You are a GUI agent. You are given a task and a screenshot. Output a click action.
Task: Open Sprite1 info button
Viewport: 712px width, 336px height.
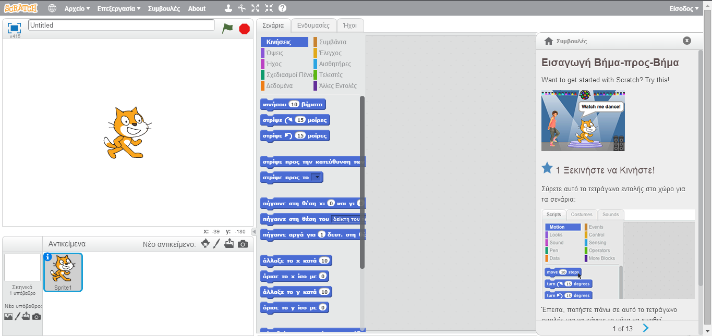[48, 257]
